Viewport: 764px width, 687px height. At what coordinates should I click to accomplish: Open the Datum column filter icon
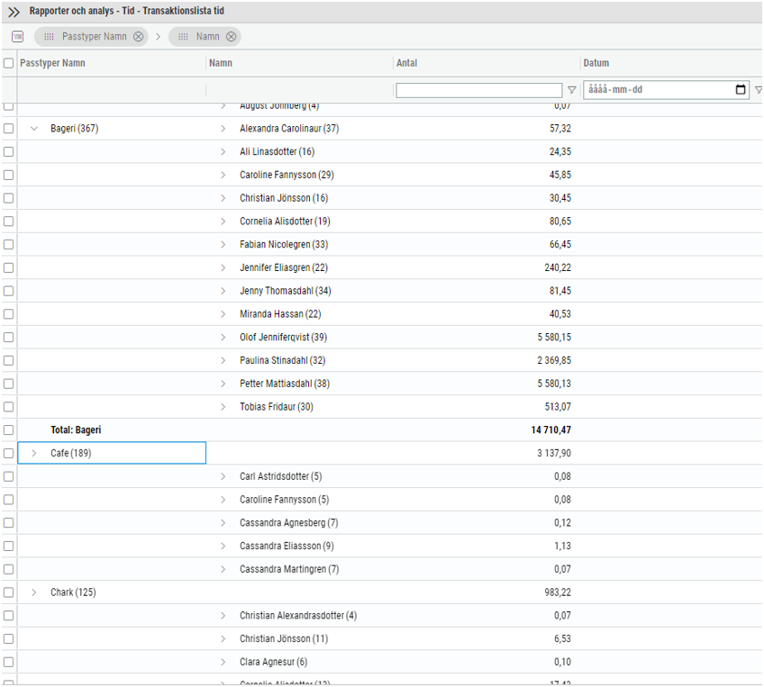(x=759, y=90)
